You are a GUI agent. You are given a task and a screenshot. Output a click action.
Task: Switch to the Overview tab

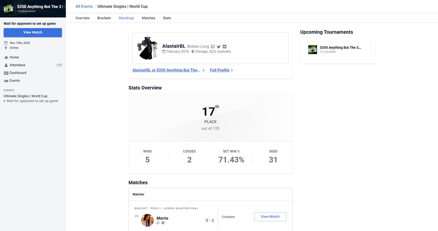point(83,18)
